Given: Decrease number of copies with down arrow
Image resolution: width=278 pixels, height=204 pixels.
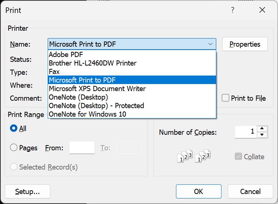Looking at the screenshot, I should (262, 135).
